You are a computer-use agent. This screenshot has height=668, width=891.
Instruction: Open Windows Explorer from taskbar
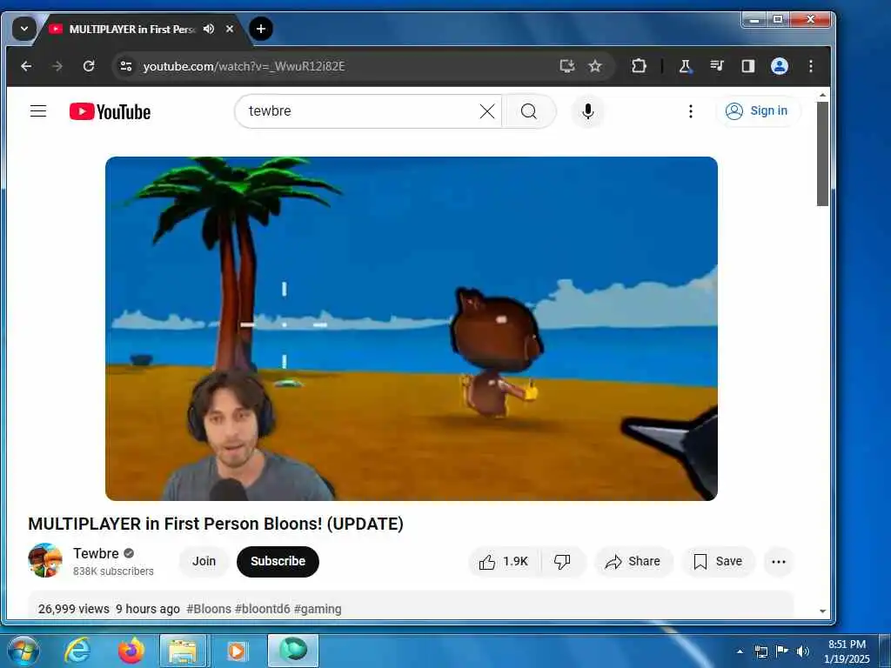pos(183,651)
